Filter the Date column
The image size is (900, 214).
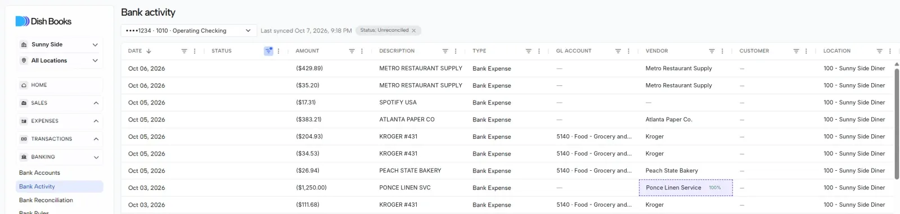[184, 51]
